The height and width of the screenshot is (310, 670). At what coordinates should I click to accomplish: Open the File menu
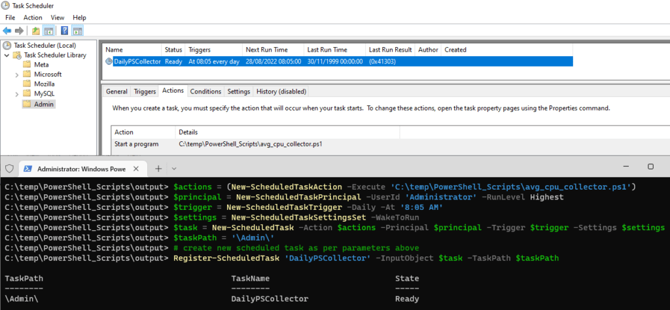point(10,18)
